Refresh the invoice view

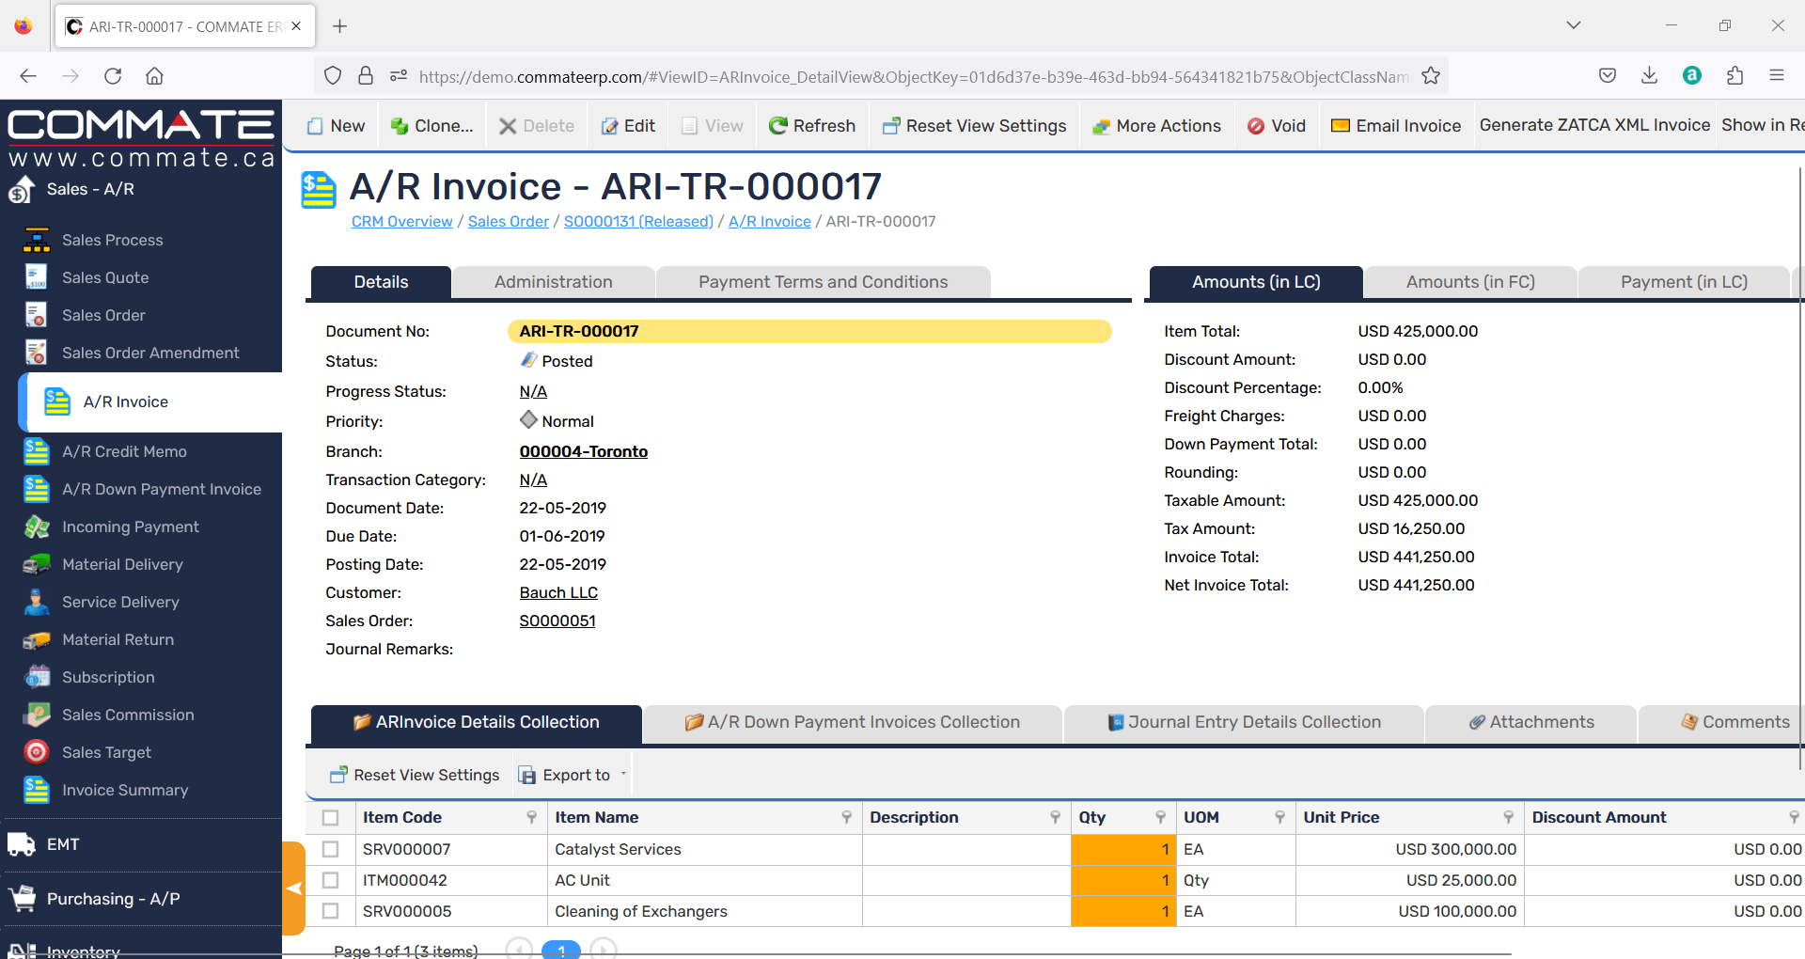tap(812, 126)
